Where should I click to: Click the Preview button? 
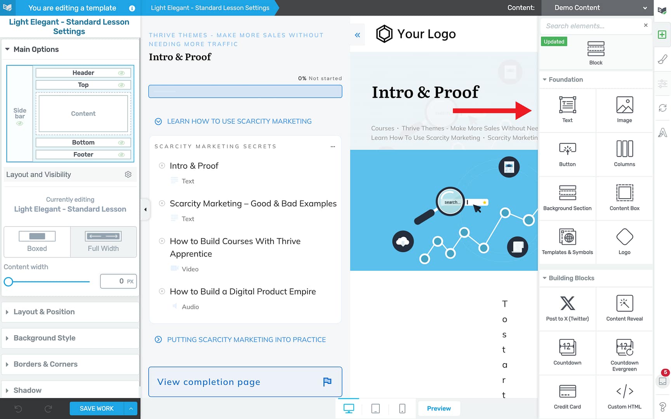pyautogui.click(x=439, y=408)
